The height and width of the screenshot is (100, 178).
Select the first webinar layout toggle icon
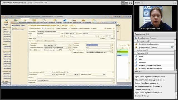tap(123, 3)
